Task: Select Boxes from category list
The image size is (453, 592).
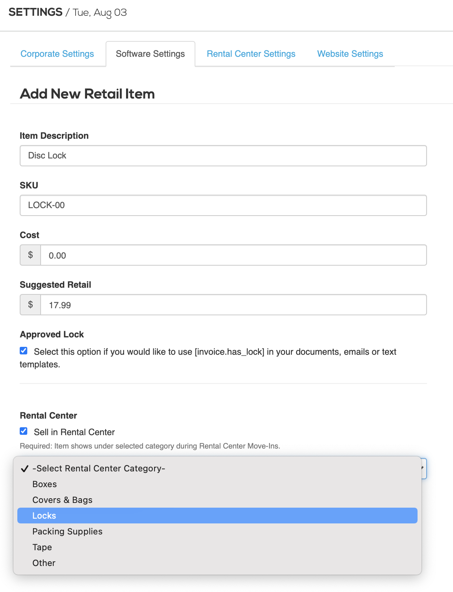Action: coord(217,484)
